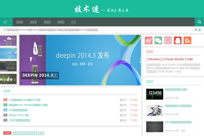
Task: Open the 15 IT article link
Action: 19,120
